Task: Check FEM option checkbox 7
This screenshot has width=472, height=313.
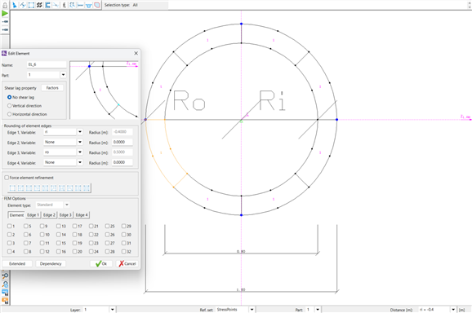Action: click(25, 243)
